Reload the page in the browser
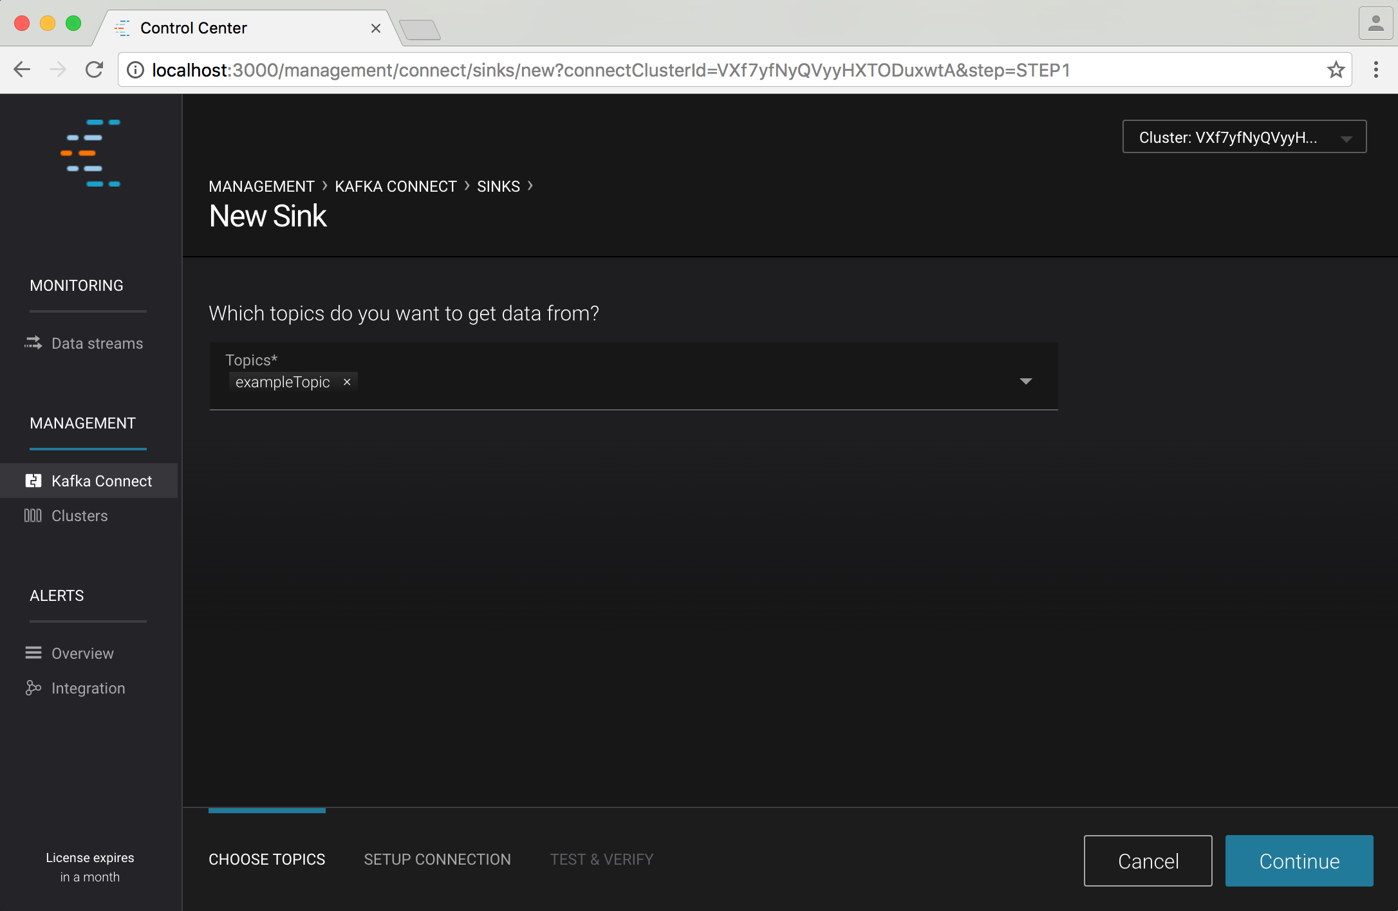This screenshot has height=911, width=1398. (95, 69)
